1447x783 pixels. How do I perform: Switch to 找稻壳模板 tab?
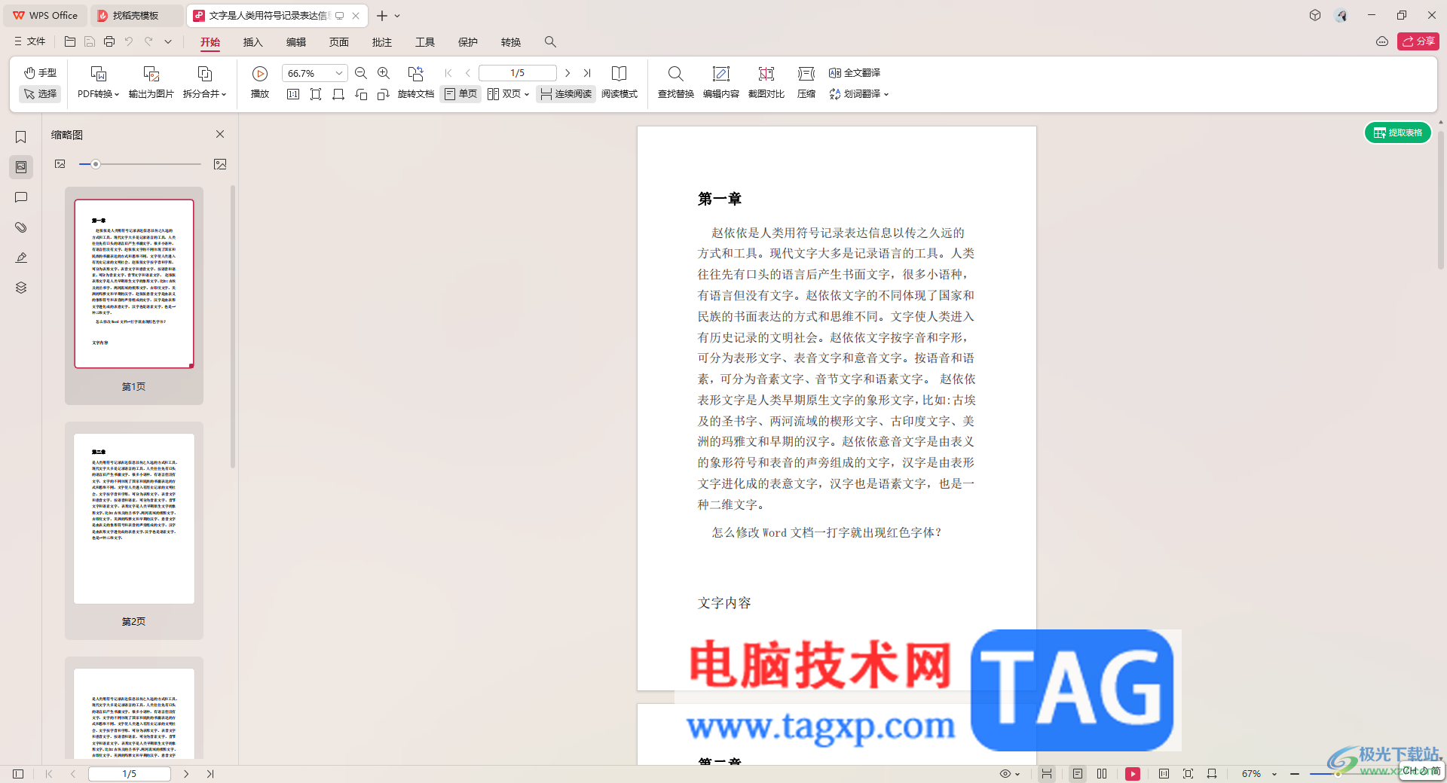pos(136,15)
